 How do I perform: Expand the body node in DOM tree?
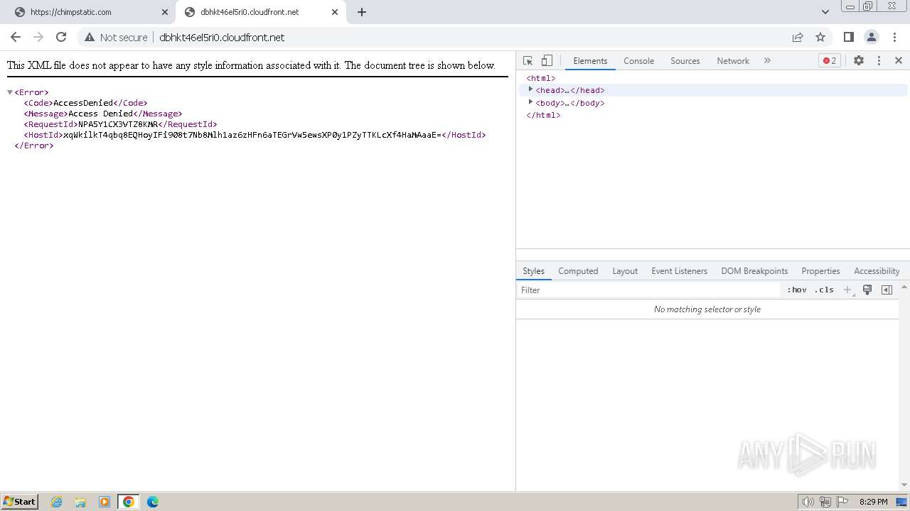[x=530, y=102]
